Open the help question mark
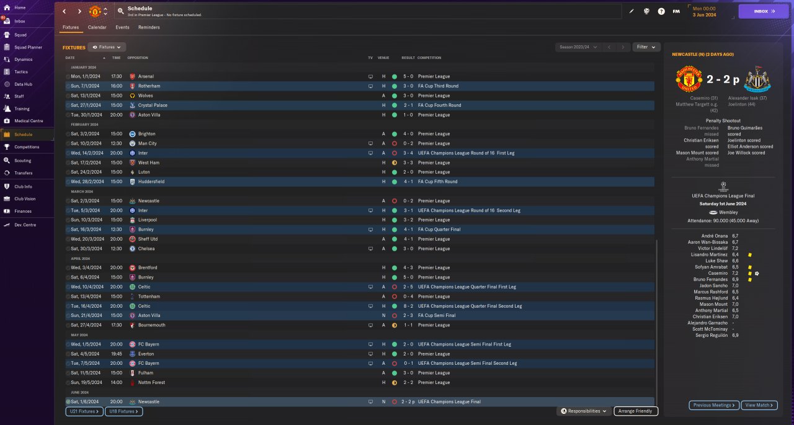 (x=661, y=11)
